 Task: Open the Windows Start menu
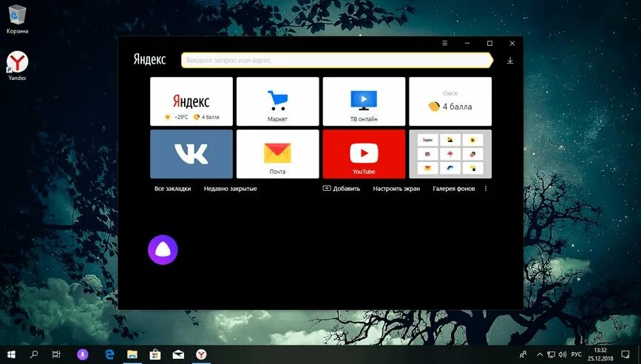(x=11, y=354)
